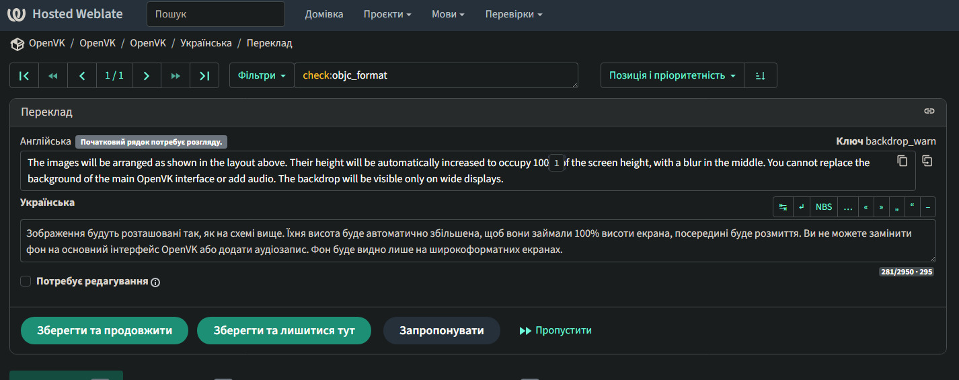
Task: Expand the Проєкти menu
Action: (x=387, y=14)
